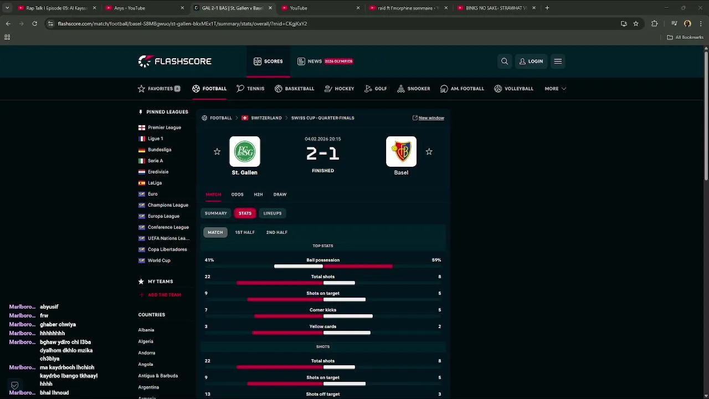Image resolution: width=709 pixels, height=399 pixels.
Task: Open the Flashscore logo home link
Action: (174, 61)
